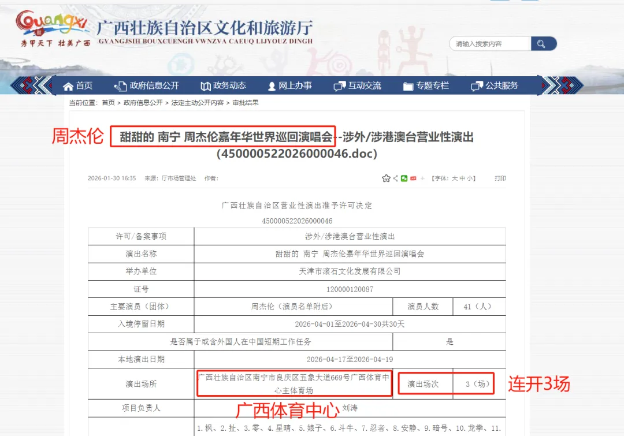Click the Guangxi logo at top left

click(54, 29)
